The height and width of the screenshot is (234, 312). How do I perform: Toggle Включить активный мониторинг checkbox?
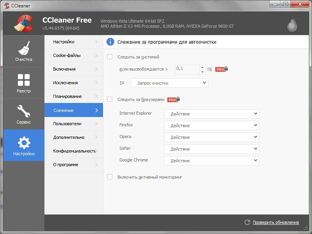[x=110, y=177]
